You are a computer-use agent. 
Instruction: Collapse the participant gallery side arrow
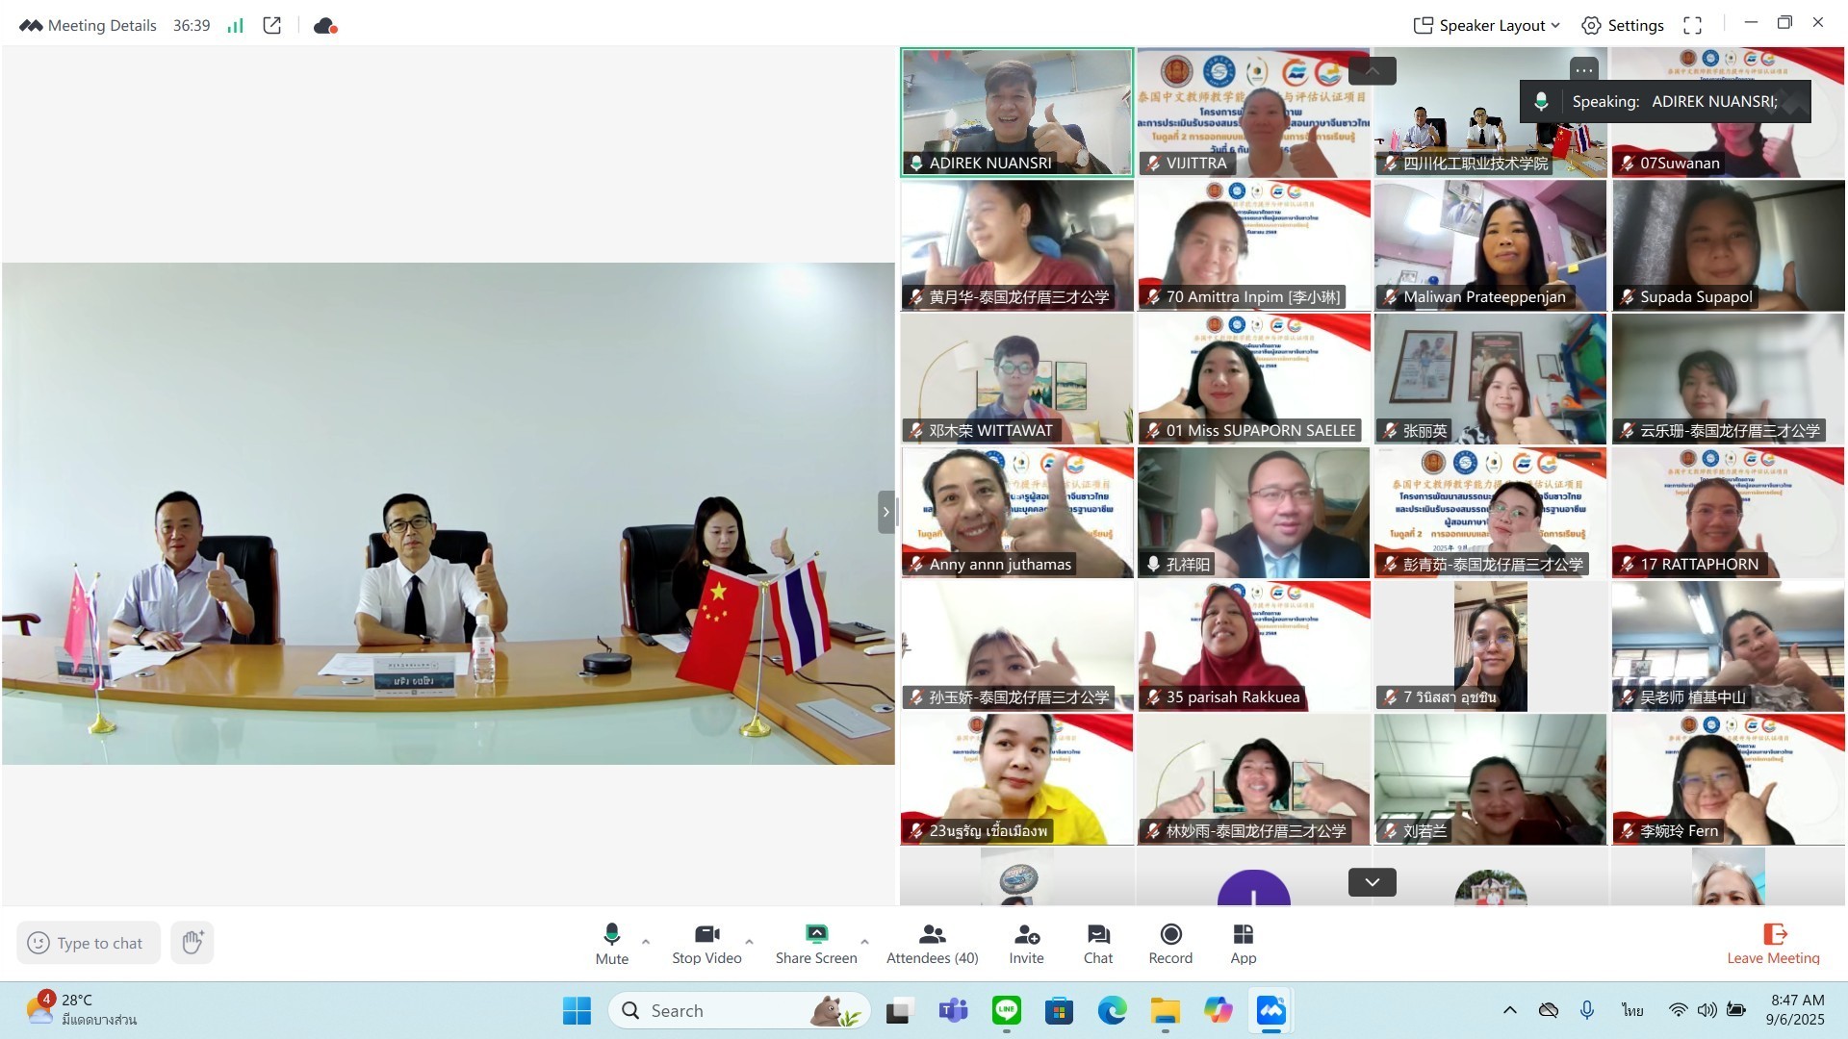885,512
